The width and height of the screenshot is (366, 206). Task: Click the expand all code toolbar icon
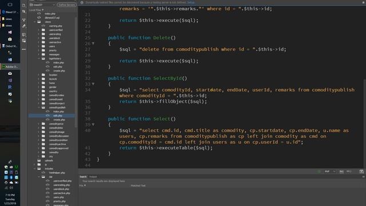pyautogui.click(x=24, y=41)
